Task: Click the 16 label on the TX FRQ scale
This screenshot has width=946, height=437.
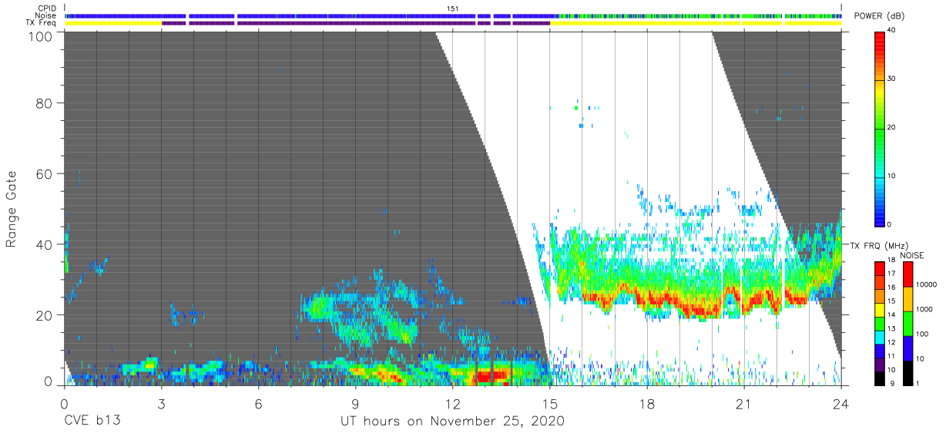Action: [891, 287]
